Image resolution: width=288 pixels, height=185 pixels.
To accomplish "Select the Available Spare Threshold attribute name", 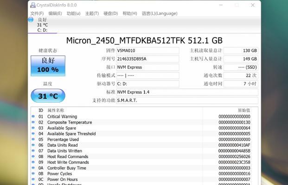I will click(71, 134).
